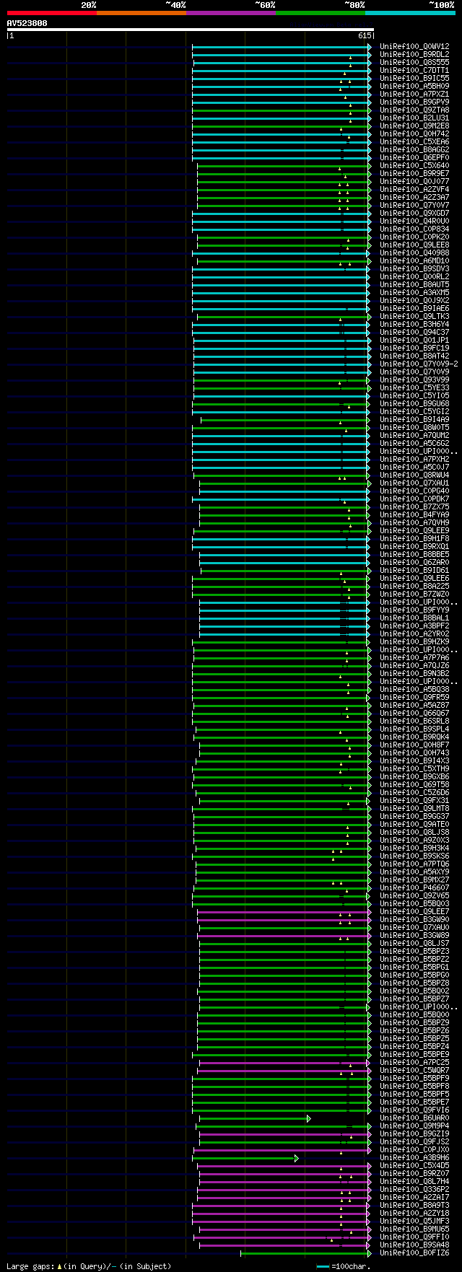Click the orange ~40% identity legend segment

(x=141, y=12)
